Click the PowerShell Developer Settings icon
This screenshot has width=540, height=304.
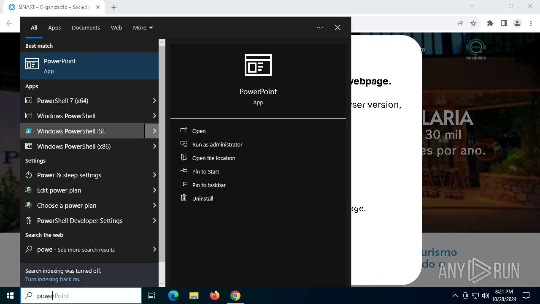(29, 220)
